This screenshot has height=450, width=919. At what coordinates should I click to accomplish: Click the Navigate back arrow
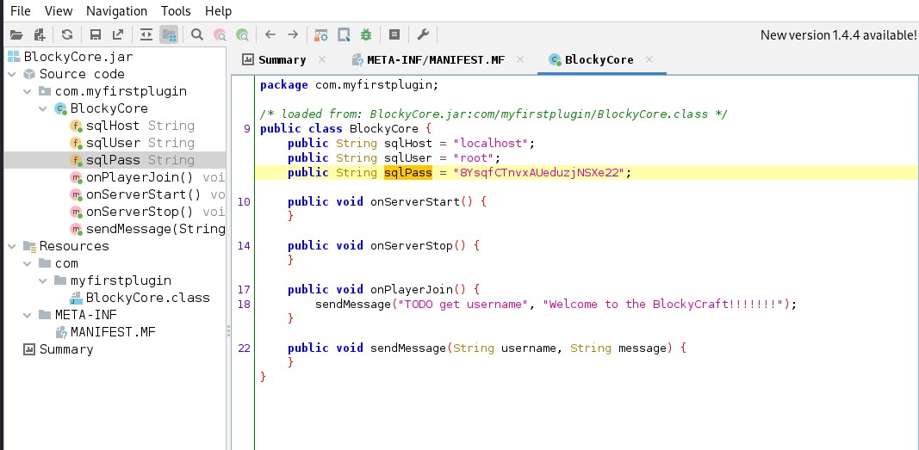(x=270, y=35)
